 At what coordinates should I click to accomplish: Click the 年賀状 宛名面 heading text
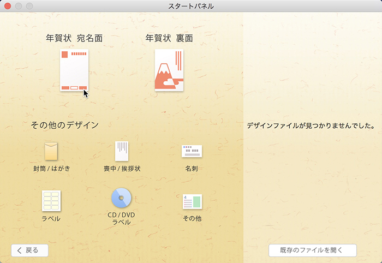tap(74, 38)
